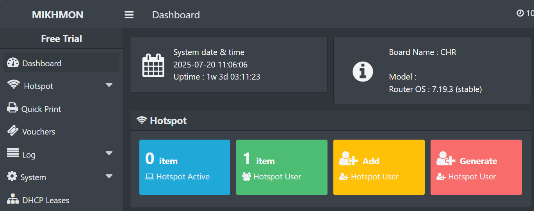Image resolution: width=534 pixels, height=211 pixels.
Task: Toggle the hamburger sidebar menu icon
Action: [x=129, y=15]
